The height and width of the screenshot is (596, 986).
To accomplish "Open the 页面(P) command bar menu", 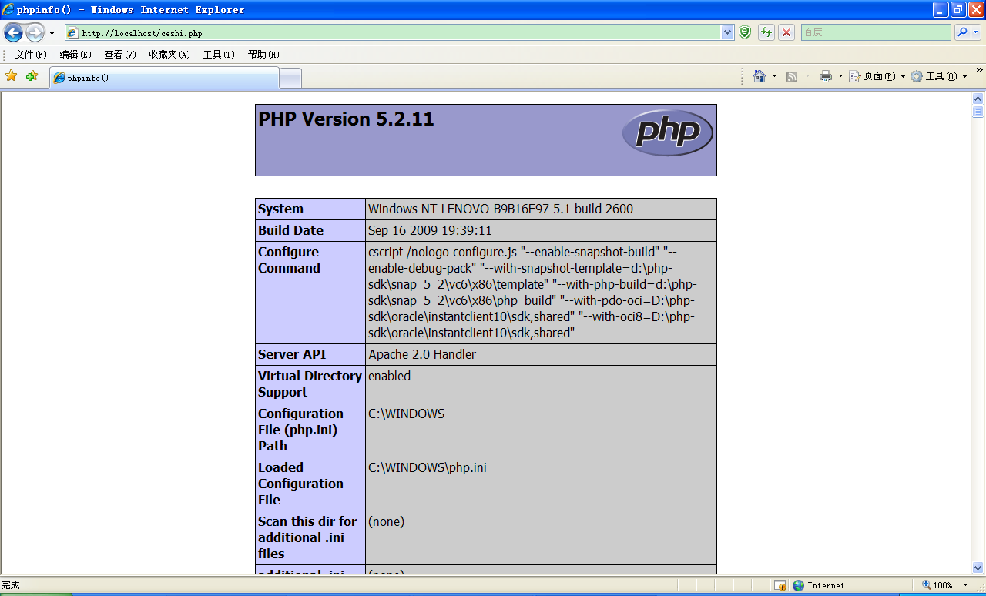I will (x=877, y=76).
